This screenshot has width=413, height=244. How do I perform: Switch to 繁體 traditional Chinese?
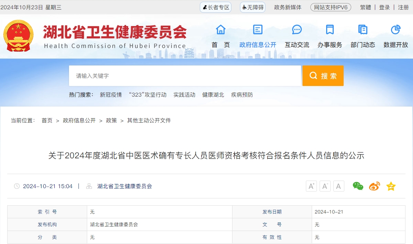(x=365, y=7)
